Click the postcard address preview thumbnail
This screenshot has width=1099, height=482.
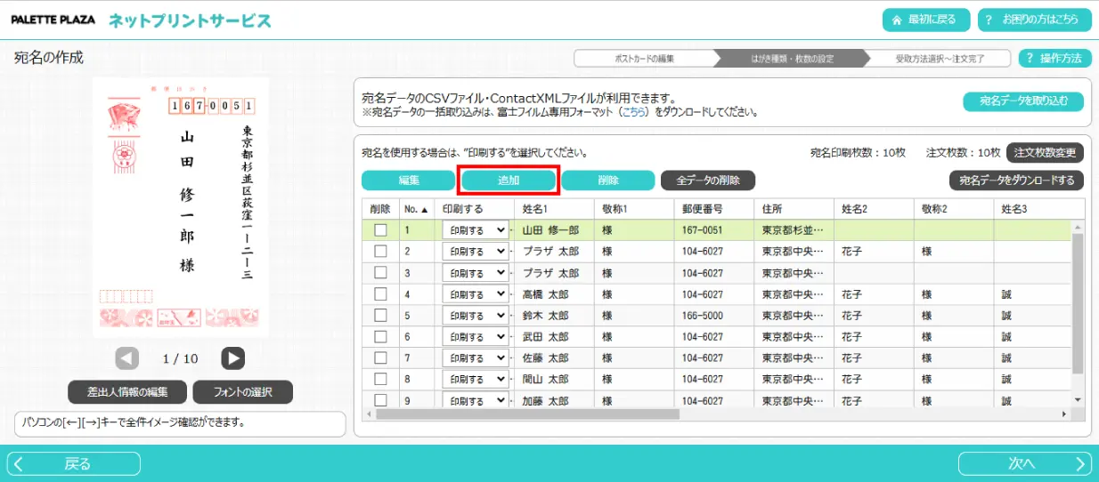point(181,207)
